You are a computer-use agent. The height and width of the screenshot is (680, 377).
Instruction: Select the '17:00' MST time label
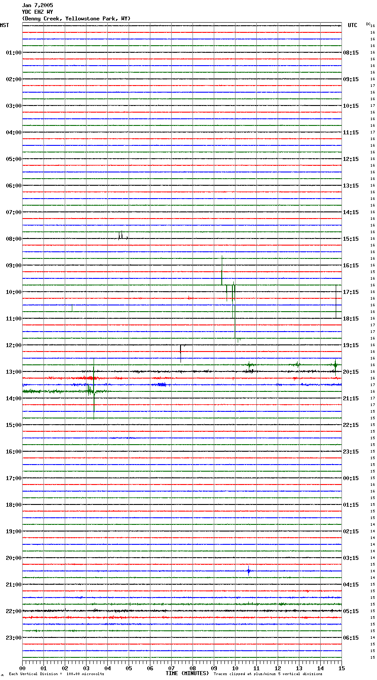click(x=14, y=478)
